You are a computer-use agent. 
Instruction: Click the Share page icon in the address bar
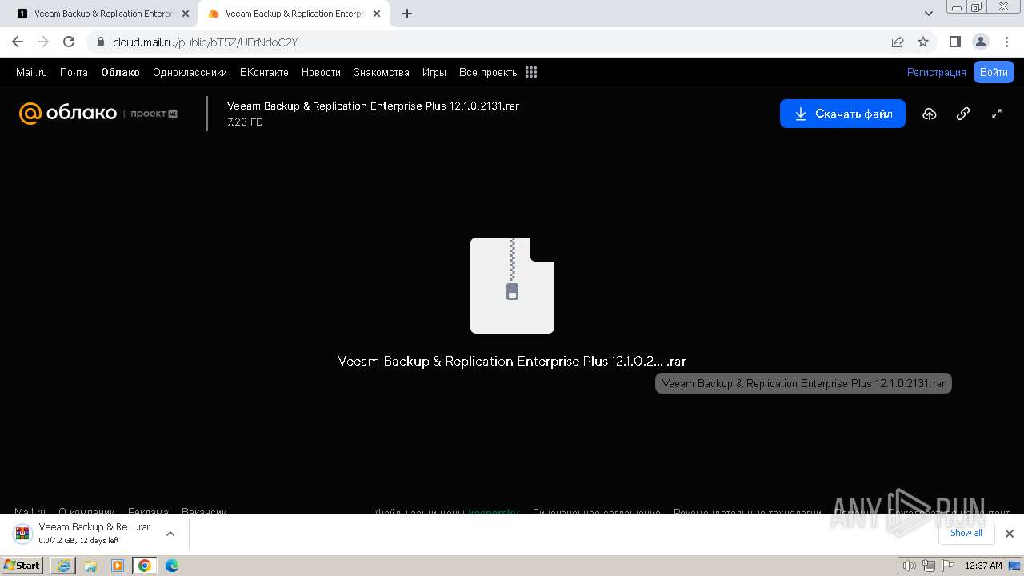coord(898,42)
